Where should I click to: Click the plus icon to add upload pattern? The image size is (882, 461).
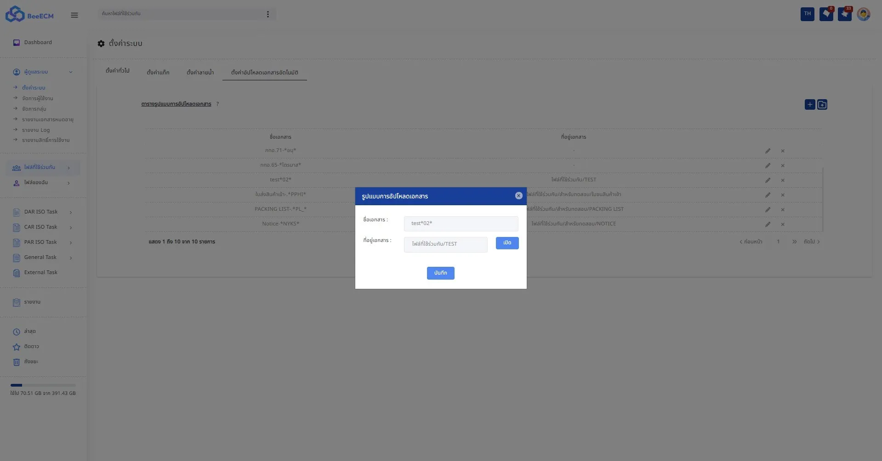point(809,104)
